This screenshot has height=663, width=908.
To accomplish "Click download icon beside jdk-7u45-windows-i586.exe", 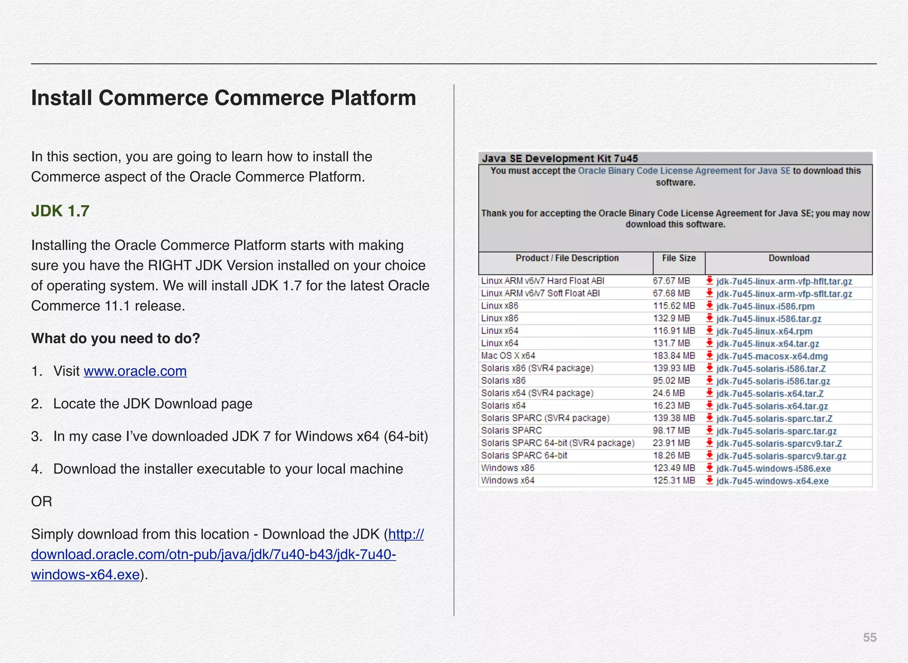I will (x=709, y=468).
